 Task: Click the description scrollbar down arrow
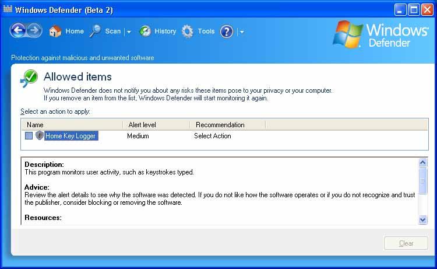pyautogui.click(x=423, y=219)
